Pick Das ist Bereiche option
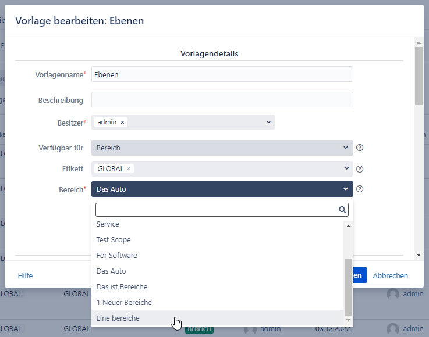This screenshot has height=337, width=429. [122, 287]
